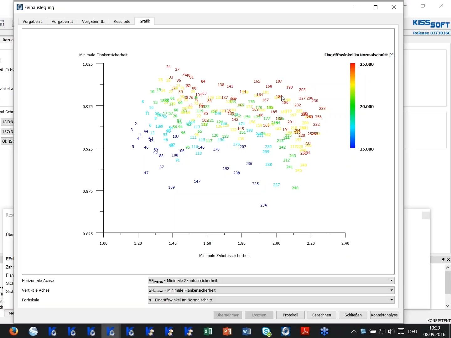Open Firefox from the taskbar
This screenshot has width=451, height=338.
pos(13,331)
